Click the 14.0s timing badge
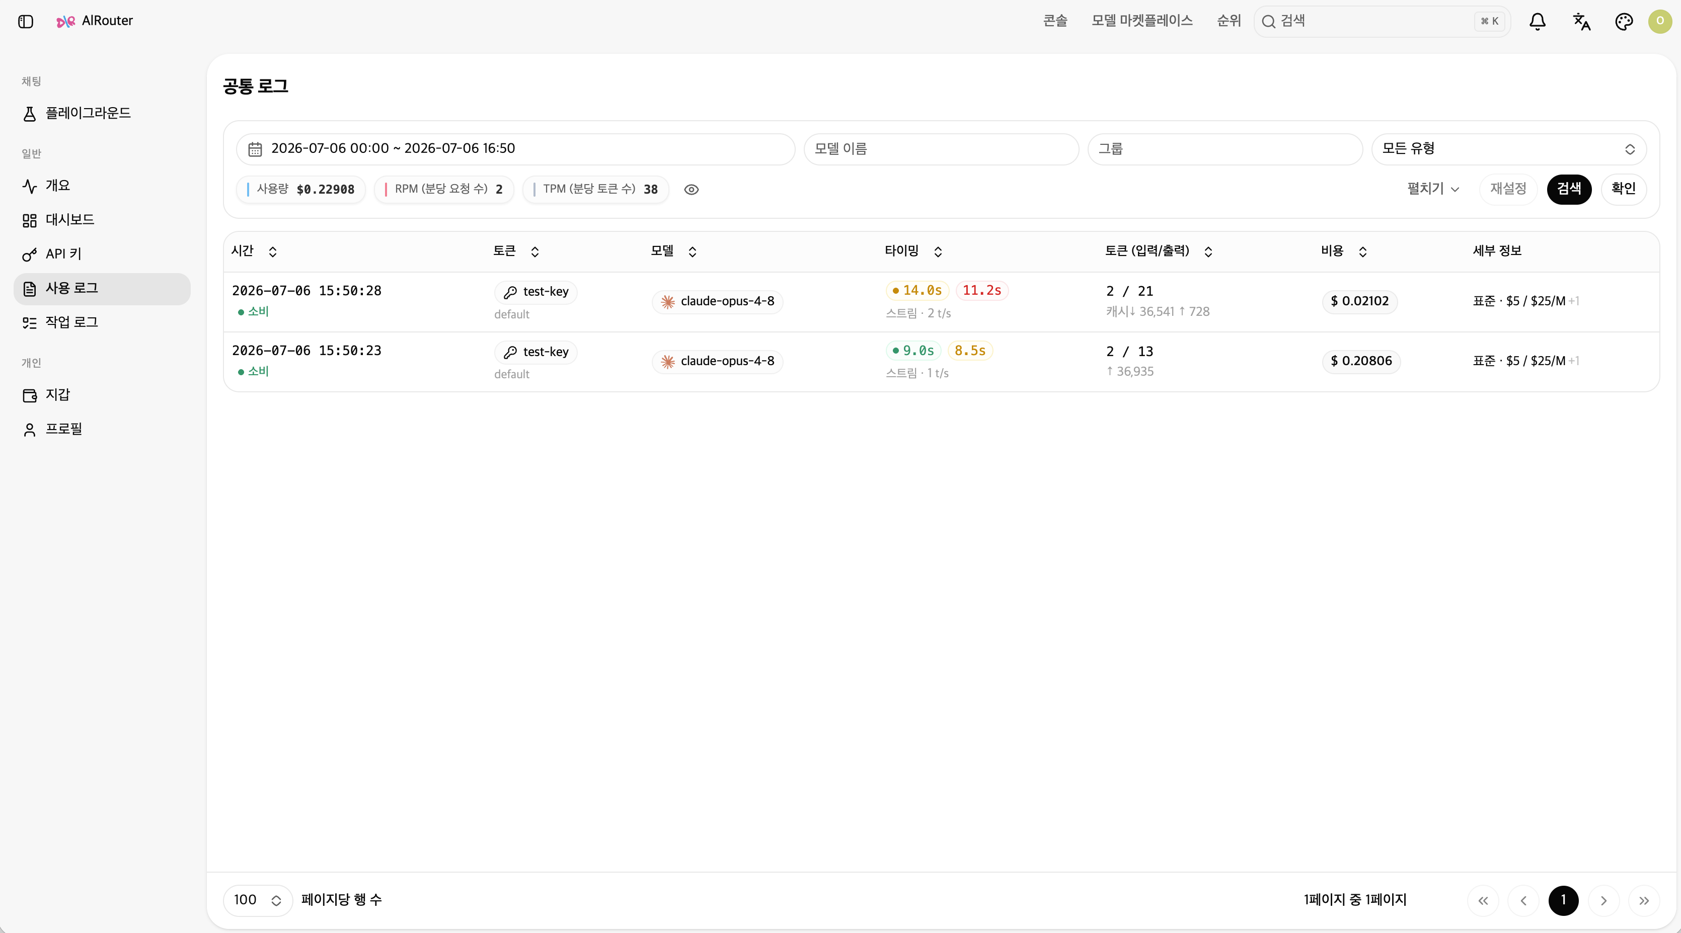 click(x=917, y=291)
